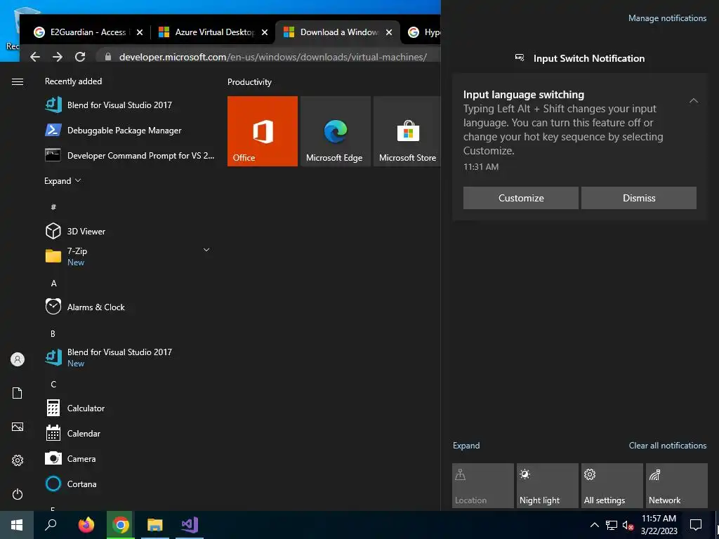Viewport: 719px width, 539px height.
Task: Close the E2Guardian tab
Action: click(x=140, y=32)
